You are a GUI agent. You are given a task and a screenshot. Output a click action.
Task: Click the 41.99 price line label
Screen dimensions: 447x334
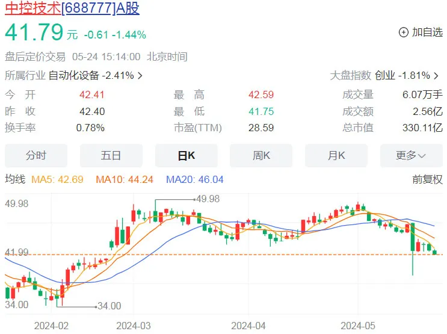pyautogui.click(x=16, y=252)
